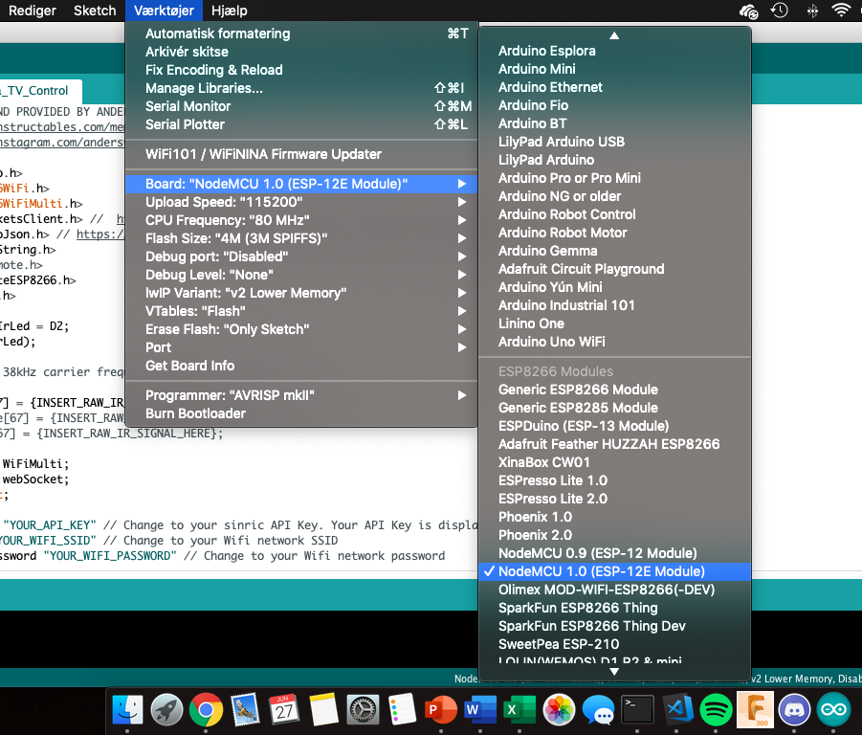The width and height of the screenshot is (862, 735).
Task: Open the Rediger menu
Action: (x=32, y=11)
